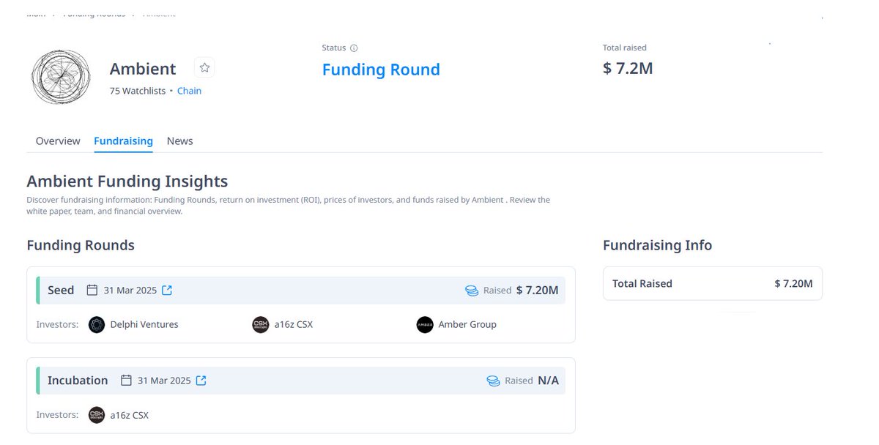Add Ambient to watchlist with star icon
Viewport: 879px width, 445px height.
204,68
